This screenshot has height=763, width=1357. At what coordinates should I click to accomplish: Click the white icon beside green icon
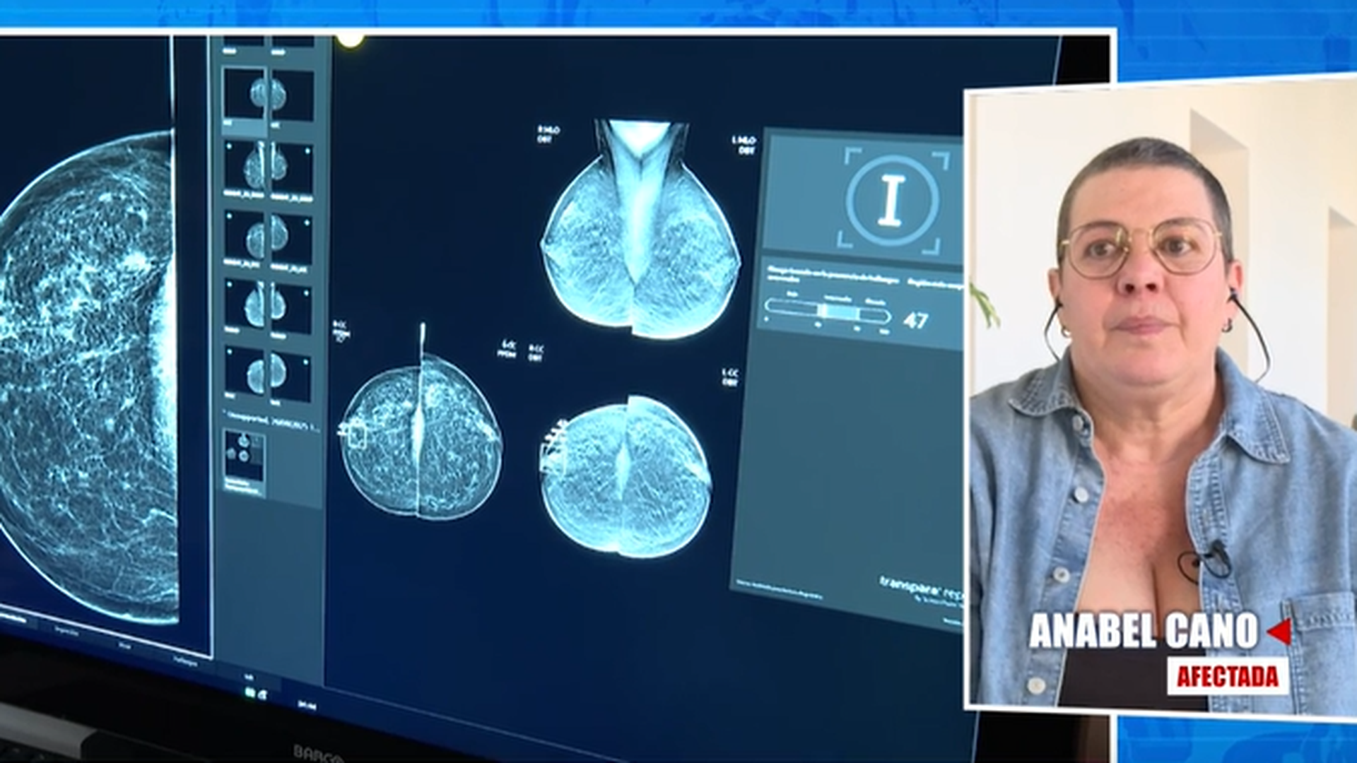click(x=262, y=694)
